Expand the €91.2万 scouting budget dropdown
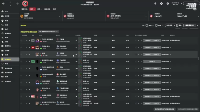 click(146, 16)
